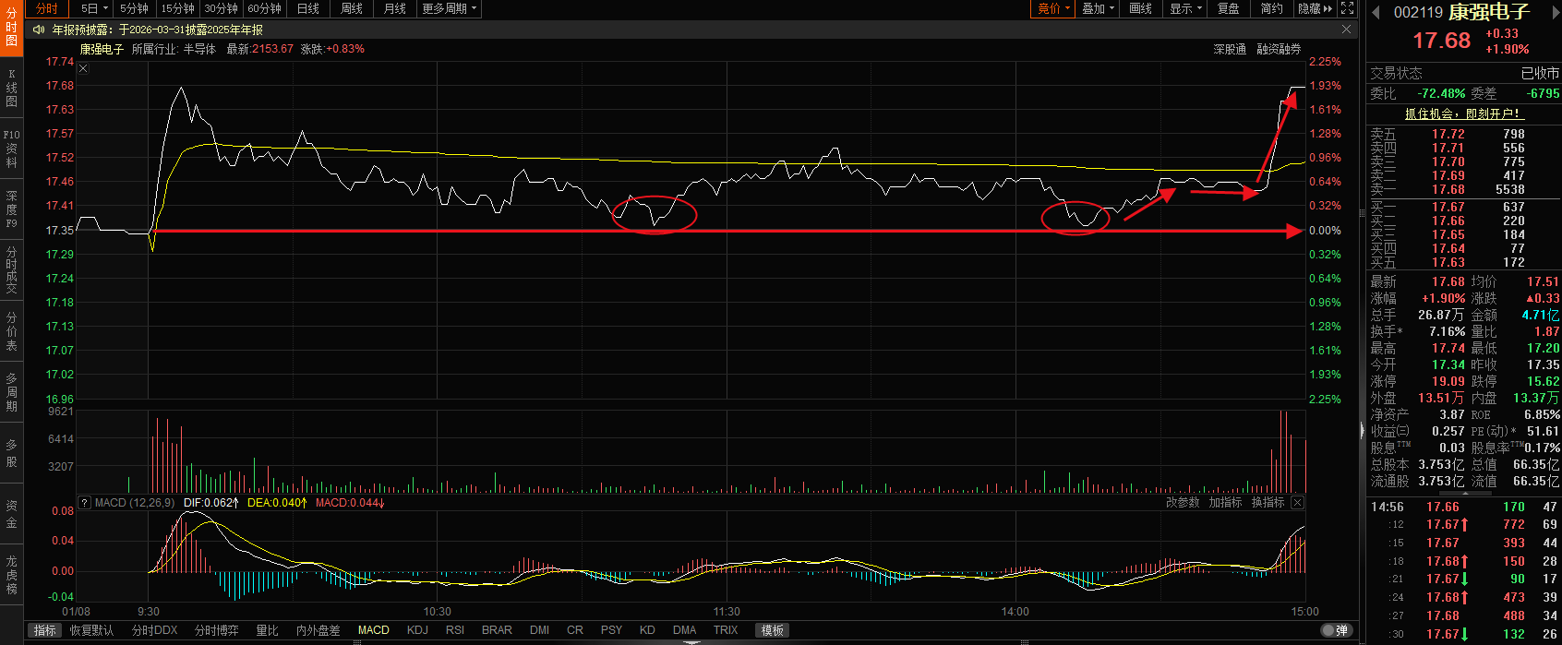The image size is (1562, 645).
Task: Click 融资融券 tag
Action: (x=1279, y=49)
